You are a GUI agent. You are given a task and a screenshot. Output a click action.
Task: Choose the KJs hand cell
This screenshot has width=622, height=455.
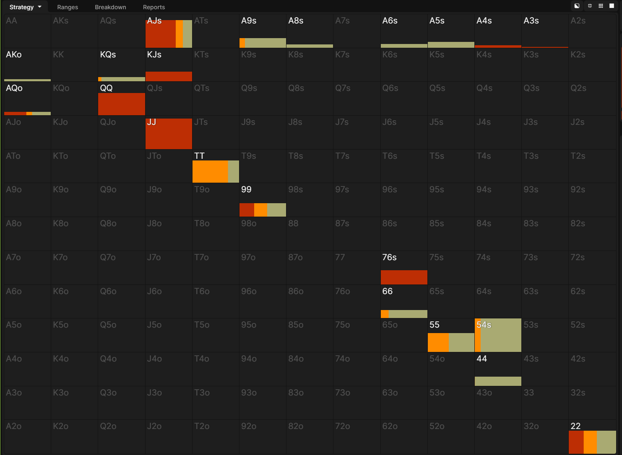point(169,65)
